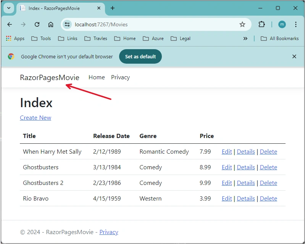The image size is (305, 244).
Task: Click the Set as default button
Action: coord(140,56)
